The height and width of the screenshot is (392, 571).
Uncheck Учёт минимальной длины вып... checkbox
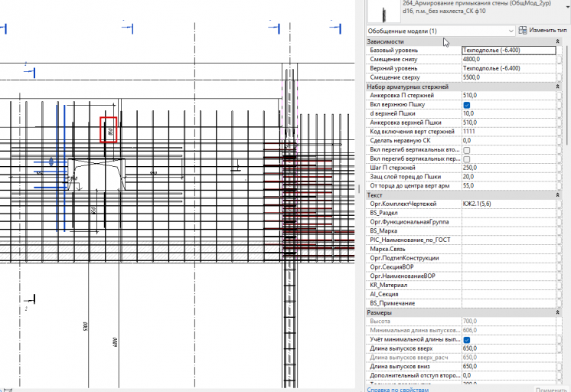[x=466, y=339]
